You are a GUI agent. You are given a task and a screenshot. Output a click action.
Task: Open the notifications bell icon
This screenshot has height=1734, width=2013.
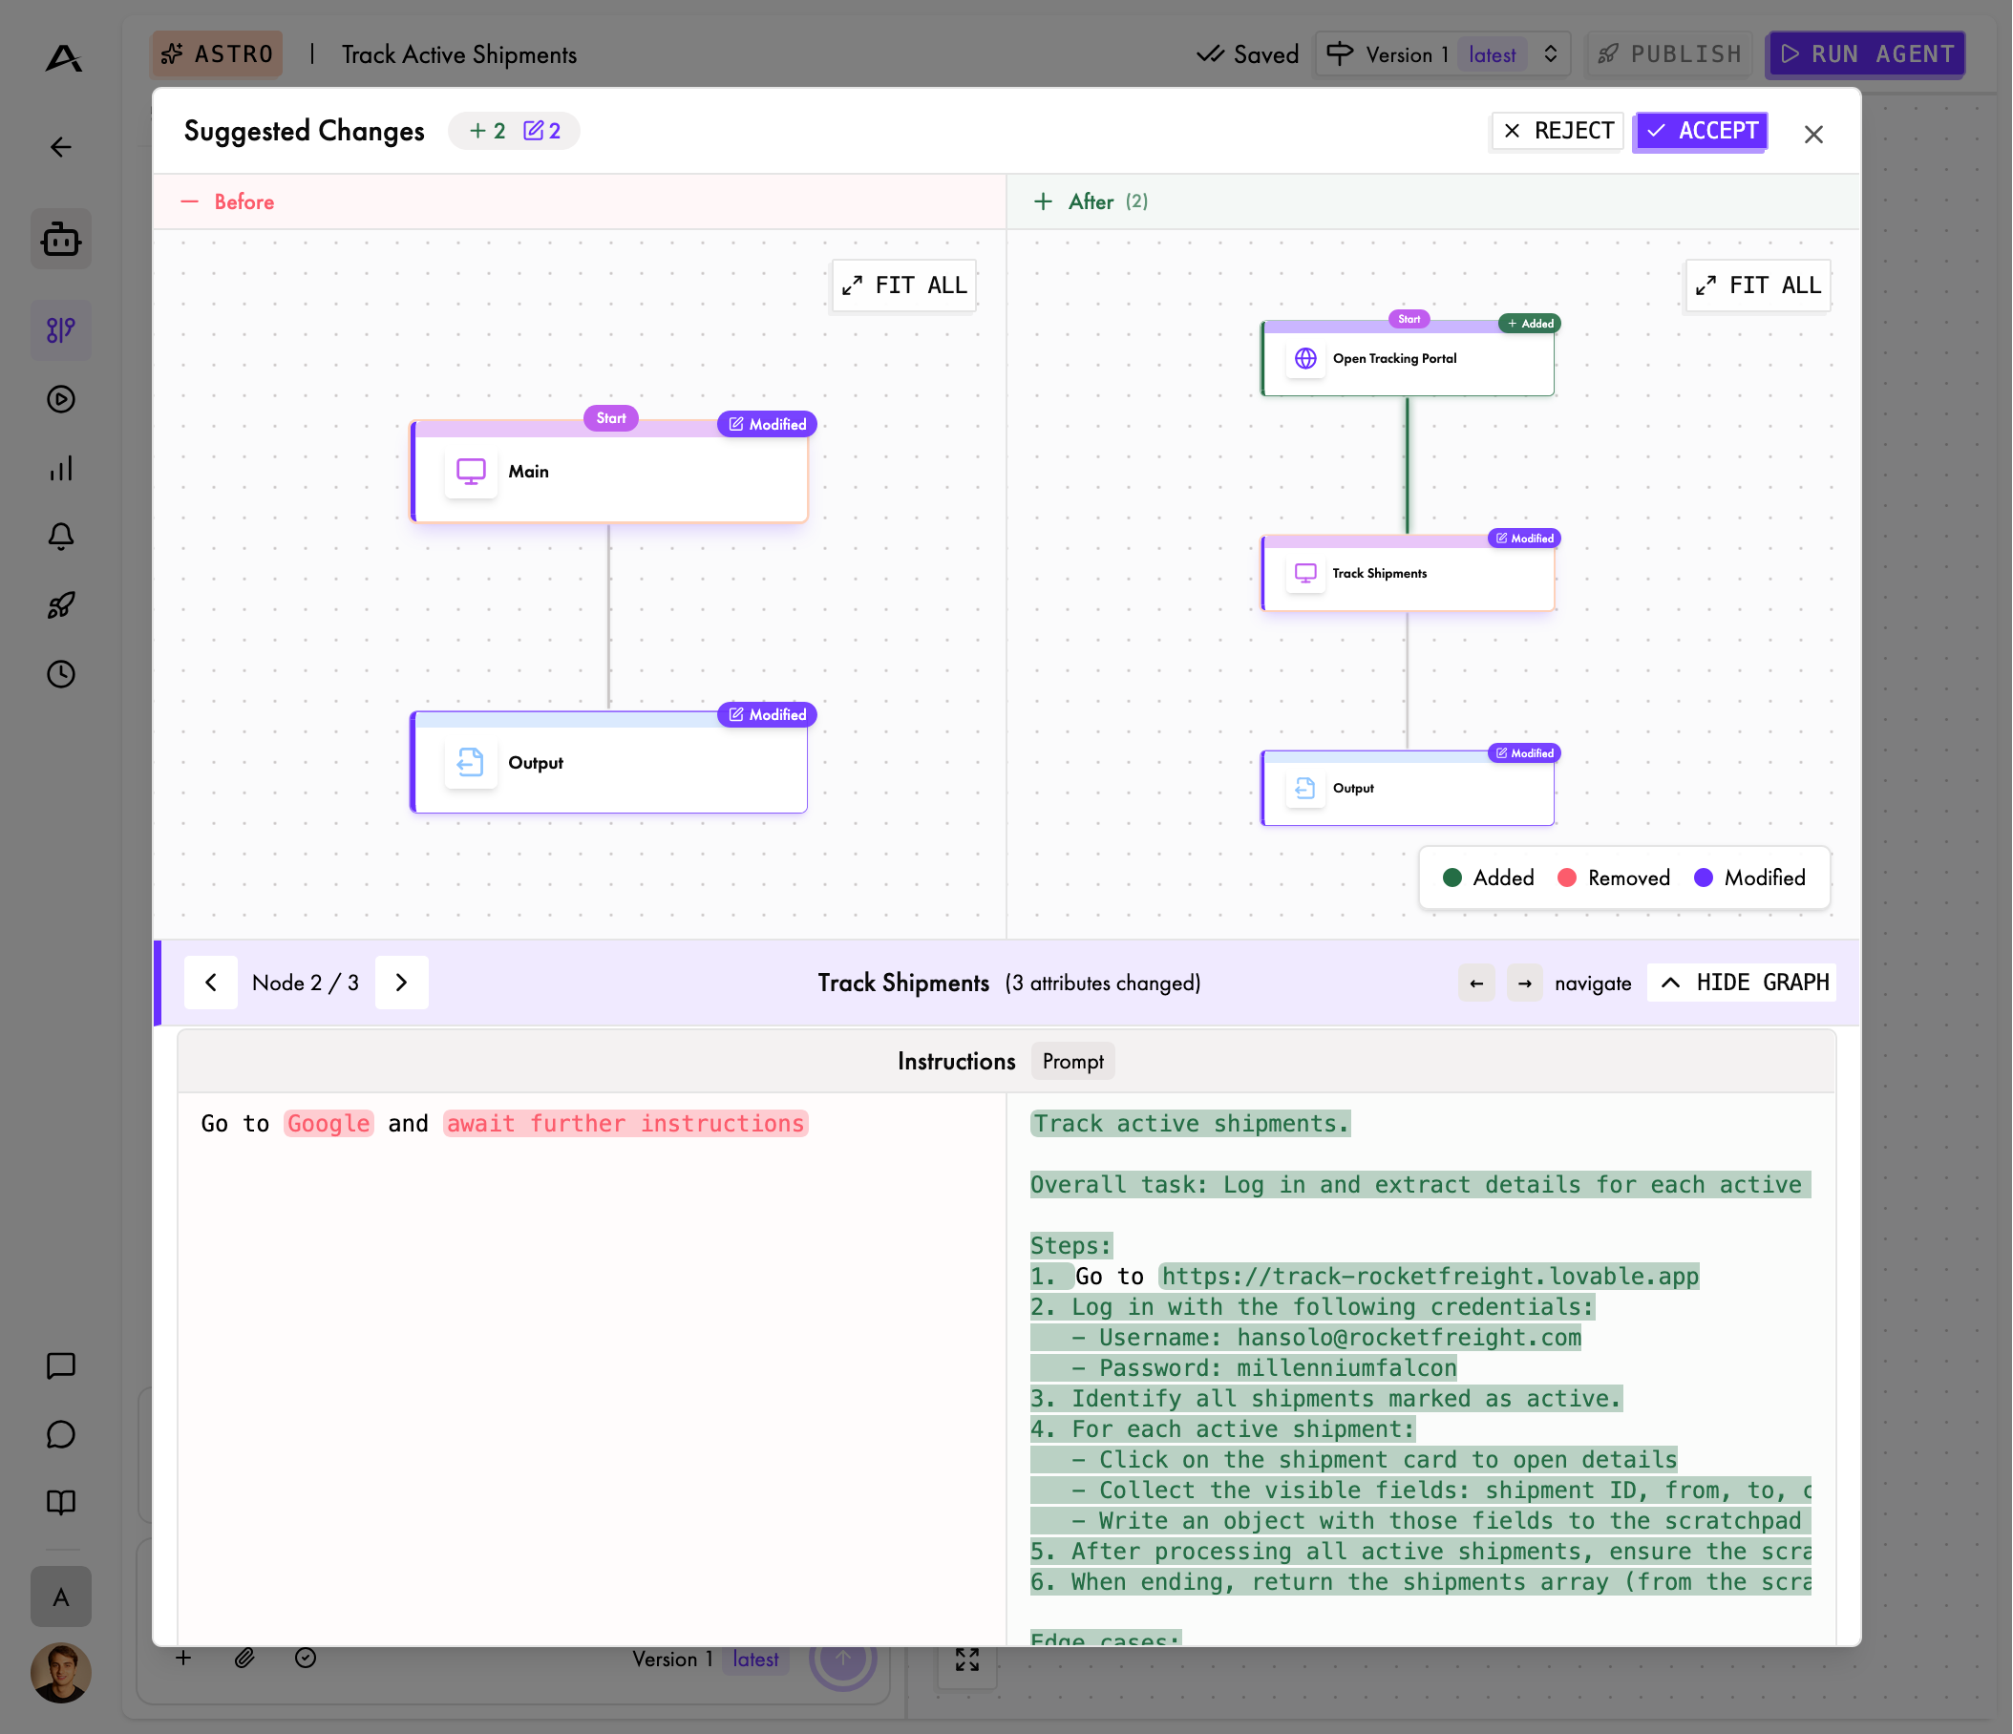click(60, 537)
